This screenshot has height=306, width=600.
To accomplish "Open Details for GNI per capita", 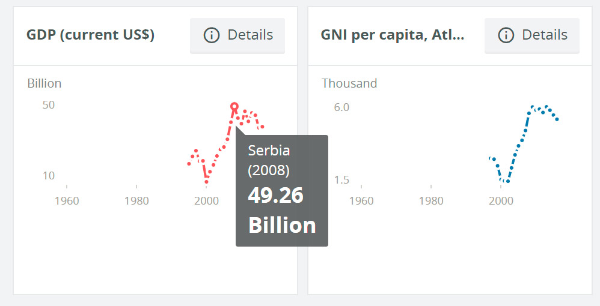I will tap(532, 35).
